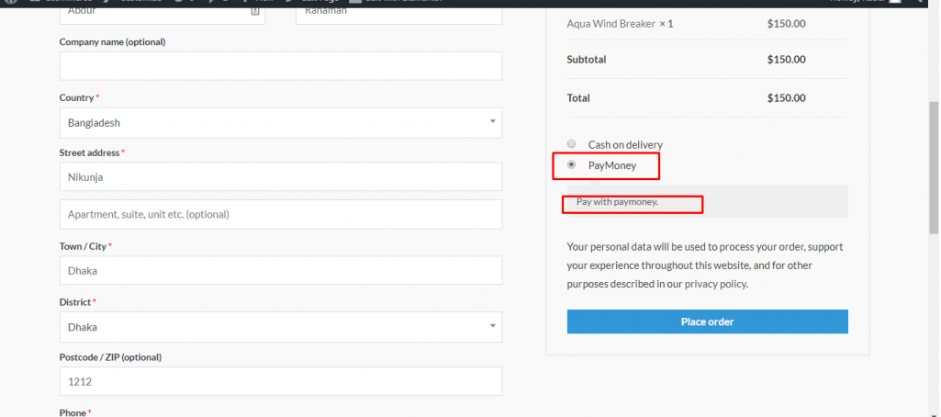The height and width of the screenshot is (417, 941).
Task: Select the Cash on delivery radio button
Action: click(x=572, y=144)
